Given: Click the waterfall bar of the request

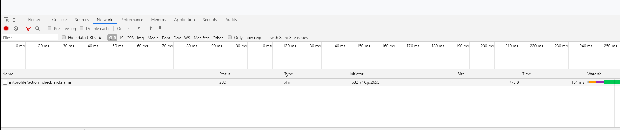Looking at the screenshot, I should [x=604, y=82].
